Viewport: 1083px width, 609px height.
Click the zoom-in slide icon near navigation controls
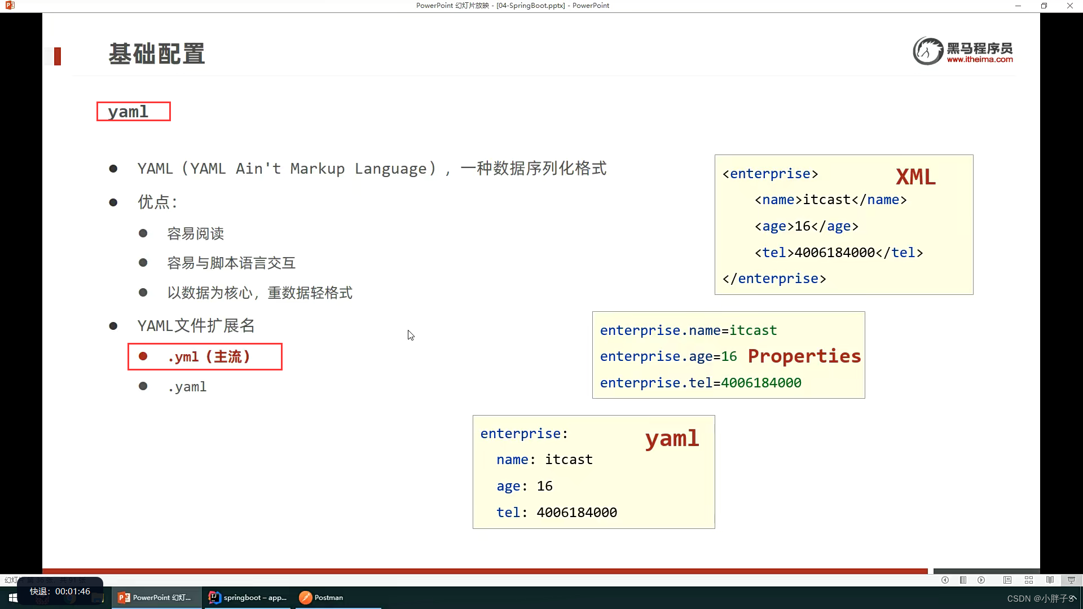pos(1008,580)
